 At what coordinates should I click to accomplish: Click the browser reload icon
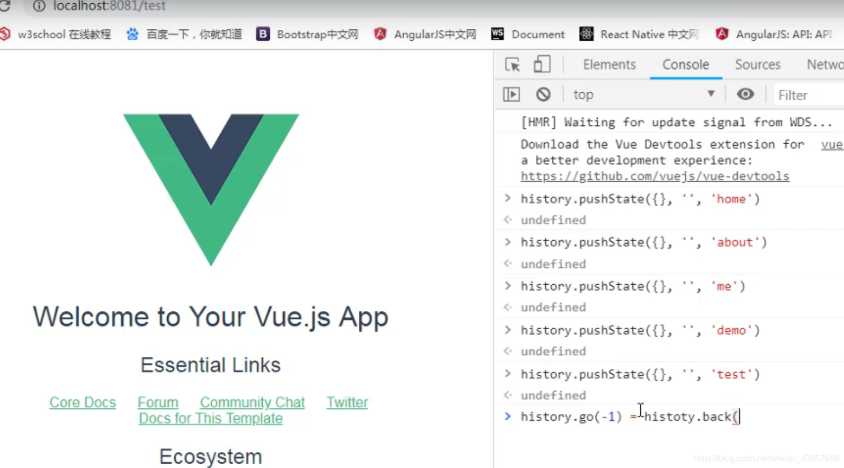coord(5,5)
